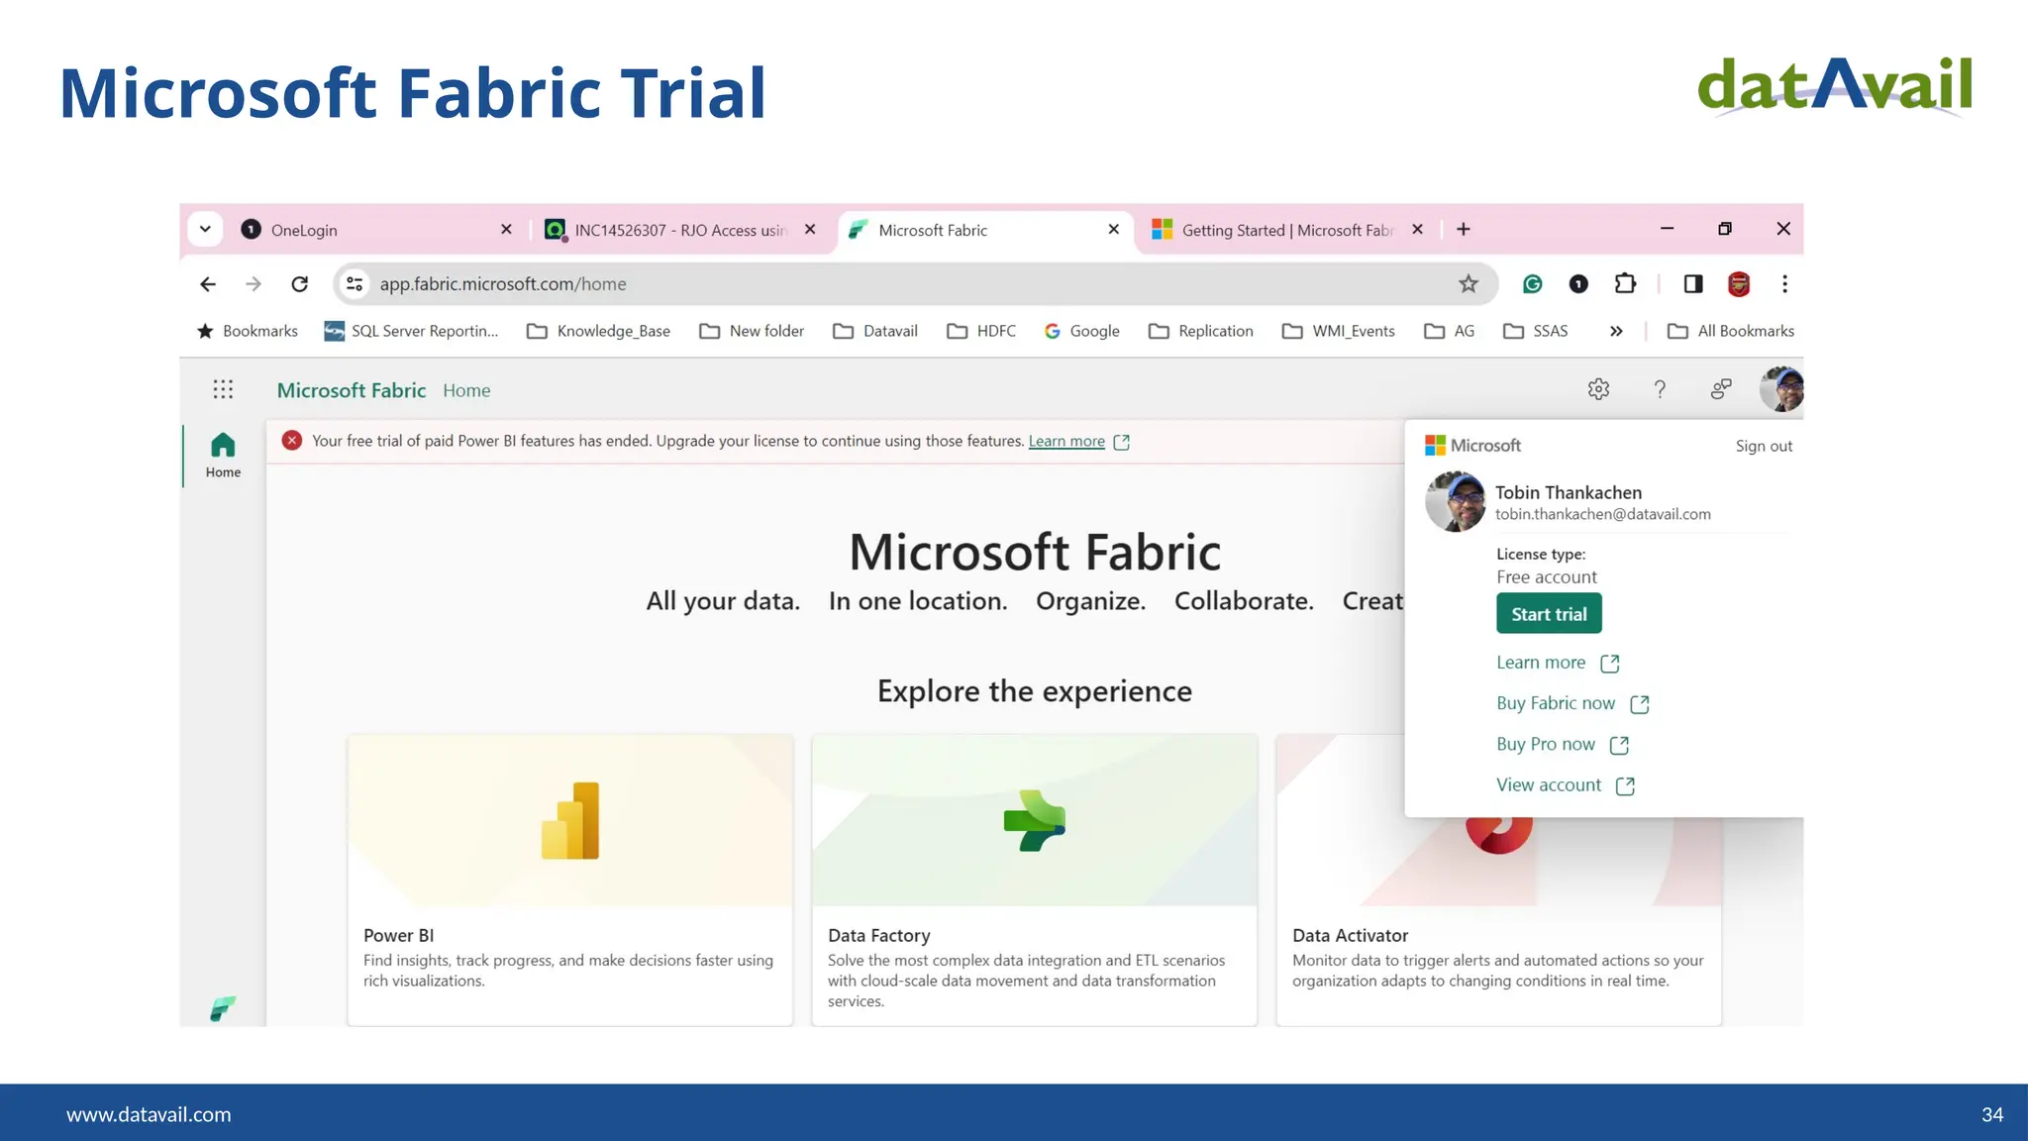Screen dimensions: 2028x1141
Task: Open the Grammarly extension icon
Action: [x=1532, y=284]
